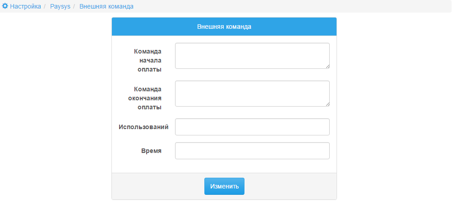
Task: Click the Использований field label
Action: [143, 127]
